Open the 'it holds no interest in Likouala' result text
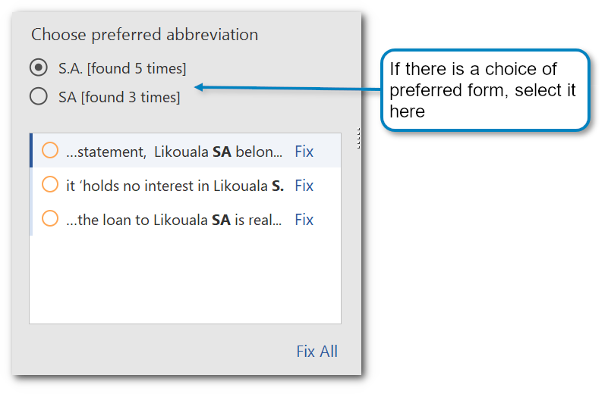 pyautogui.click(x=174, y=186)
